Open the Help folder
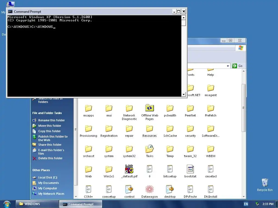This screenshot has height=208, width=278. 211,73
